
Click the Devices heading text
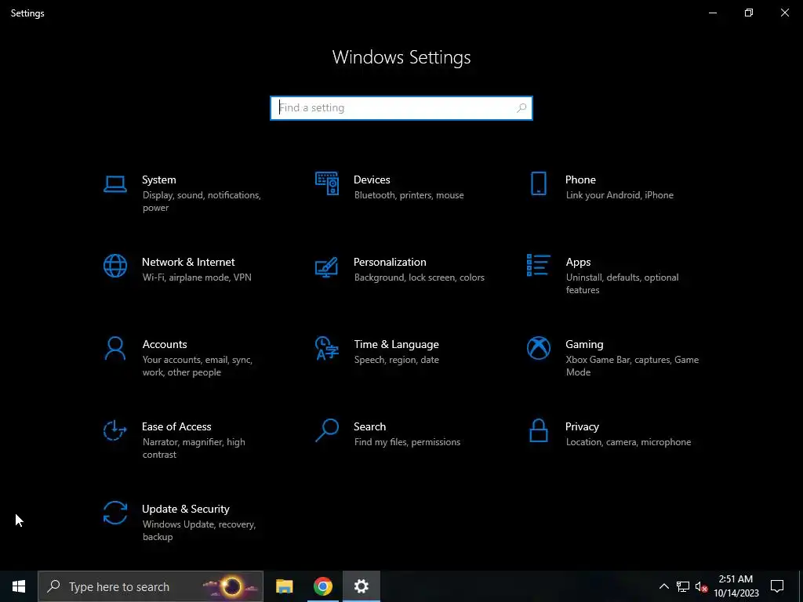pyautogui.click(x=372, y=180)
